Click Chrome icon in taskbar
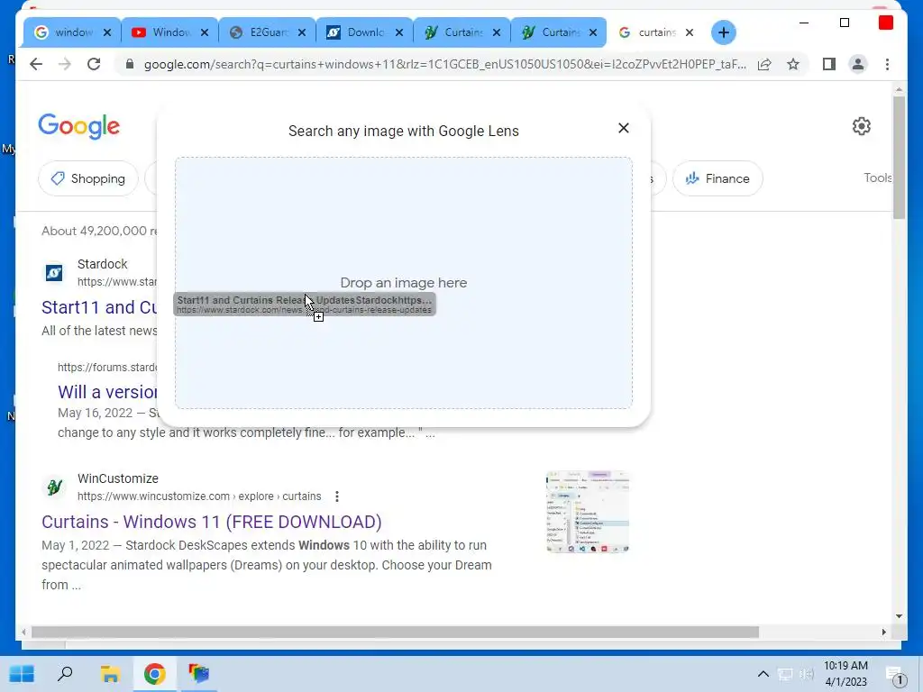 [x=154, y=674]
